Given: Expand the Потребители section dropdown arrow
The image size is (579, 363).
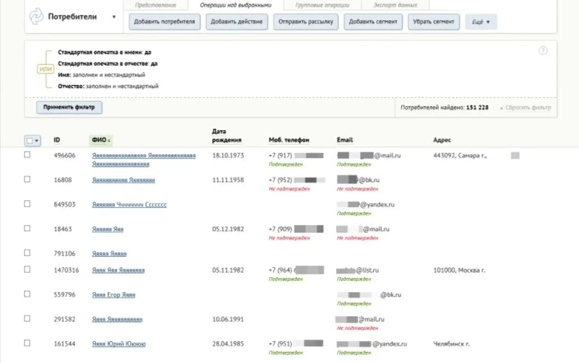Looking at the screenshot, I should pyautogui.click(x=114, y=17).
